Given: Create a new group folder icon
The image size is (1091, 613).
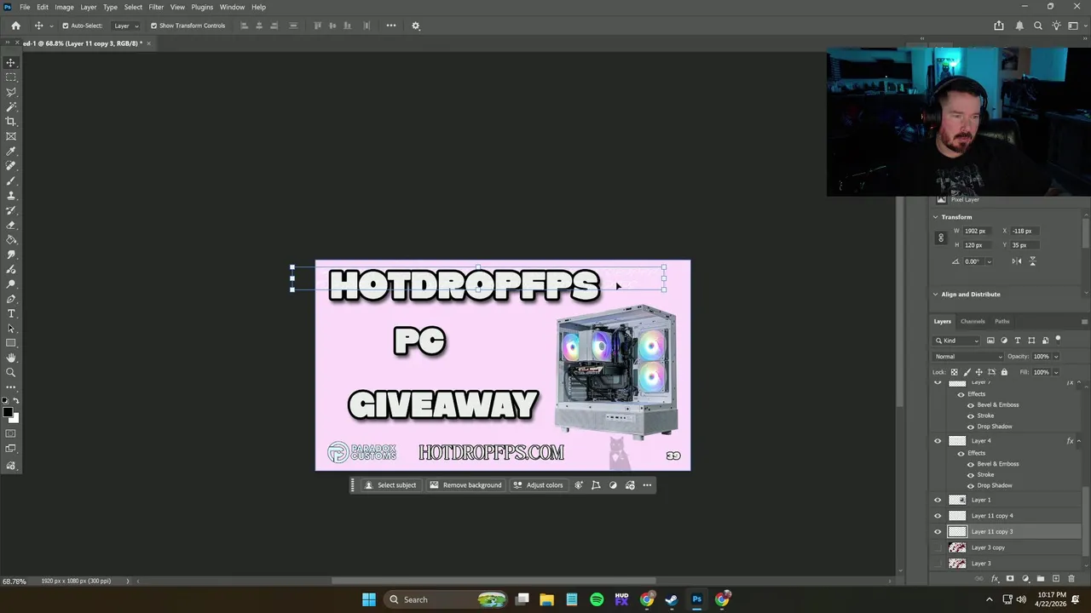Looking at the screenshot, I should coord(1041,579).
